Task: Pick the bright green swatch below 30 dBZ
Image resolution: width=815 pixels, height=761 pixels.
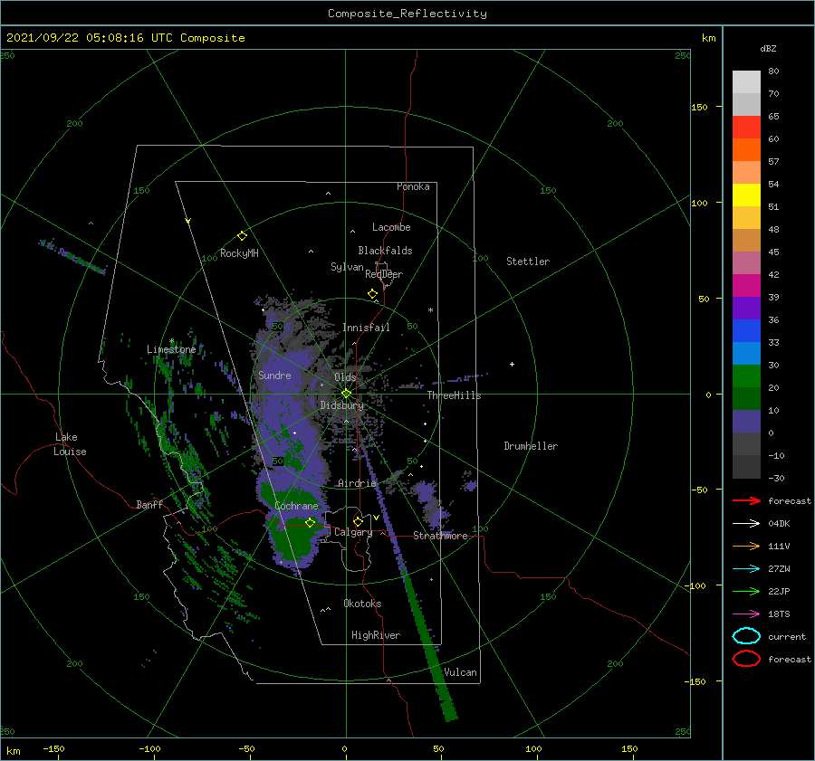Action: coord(746,376)
